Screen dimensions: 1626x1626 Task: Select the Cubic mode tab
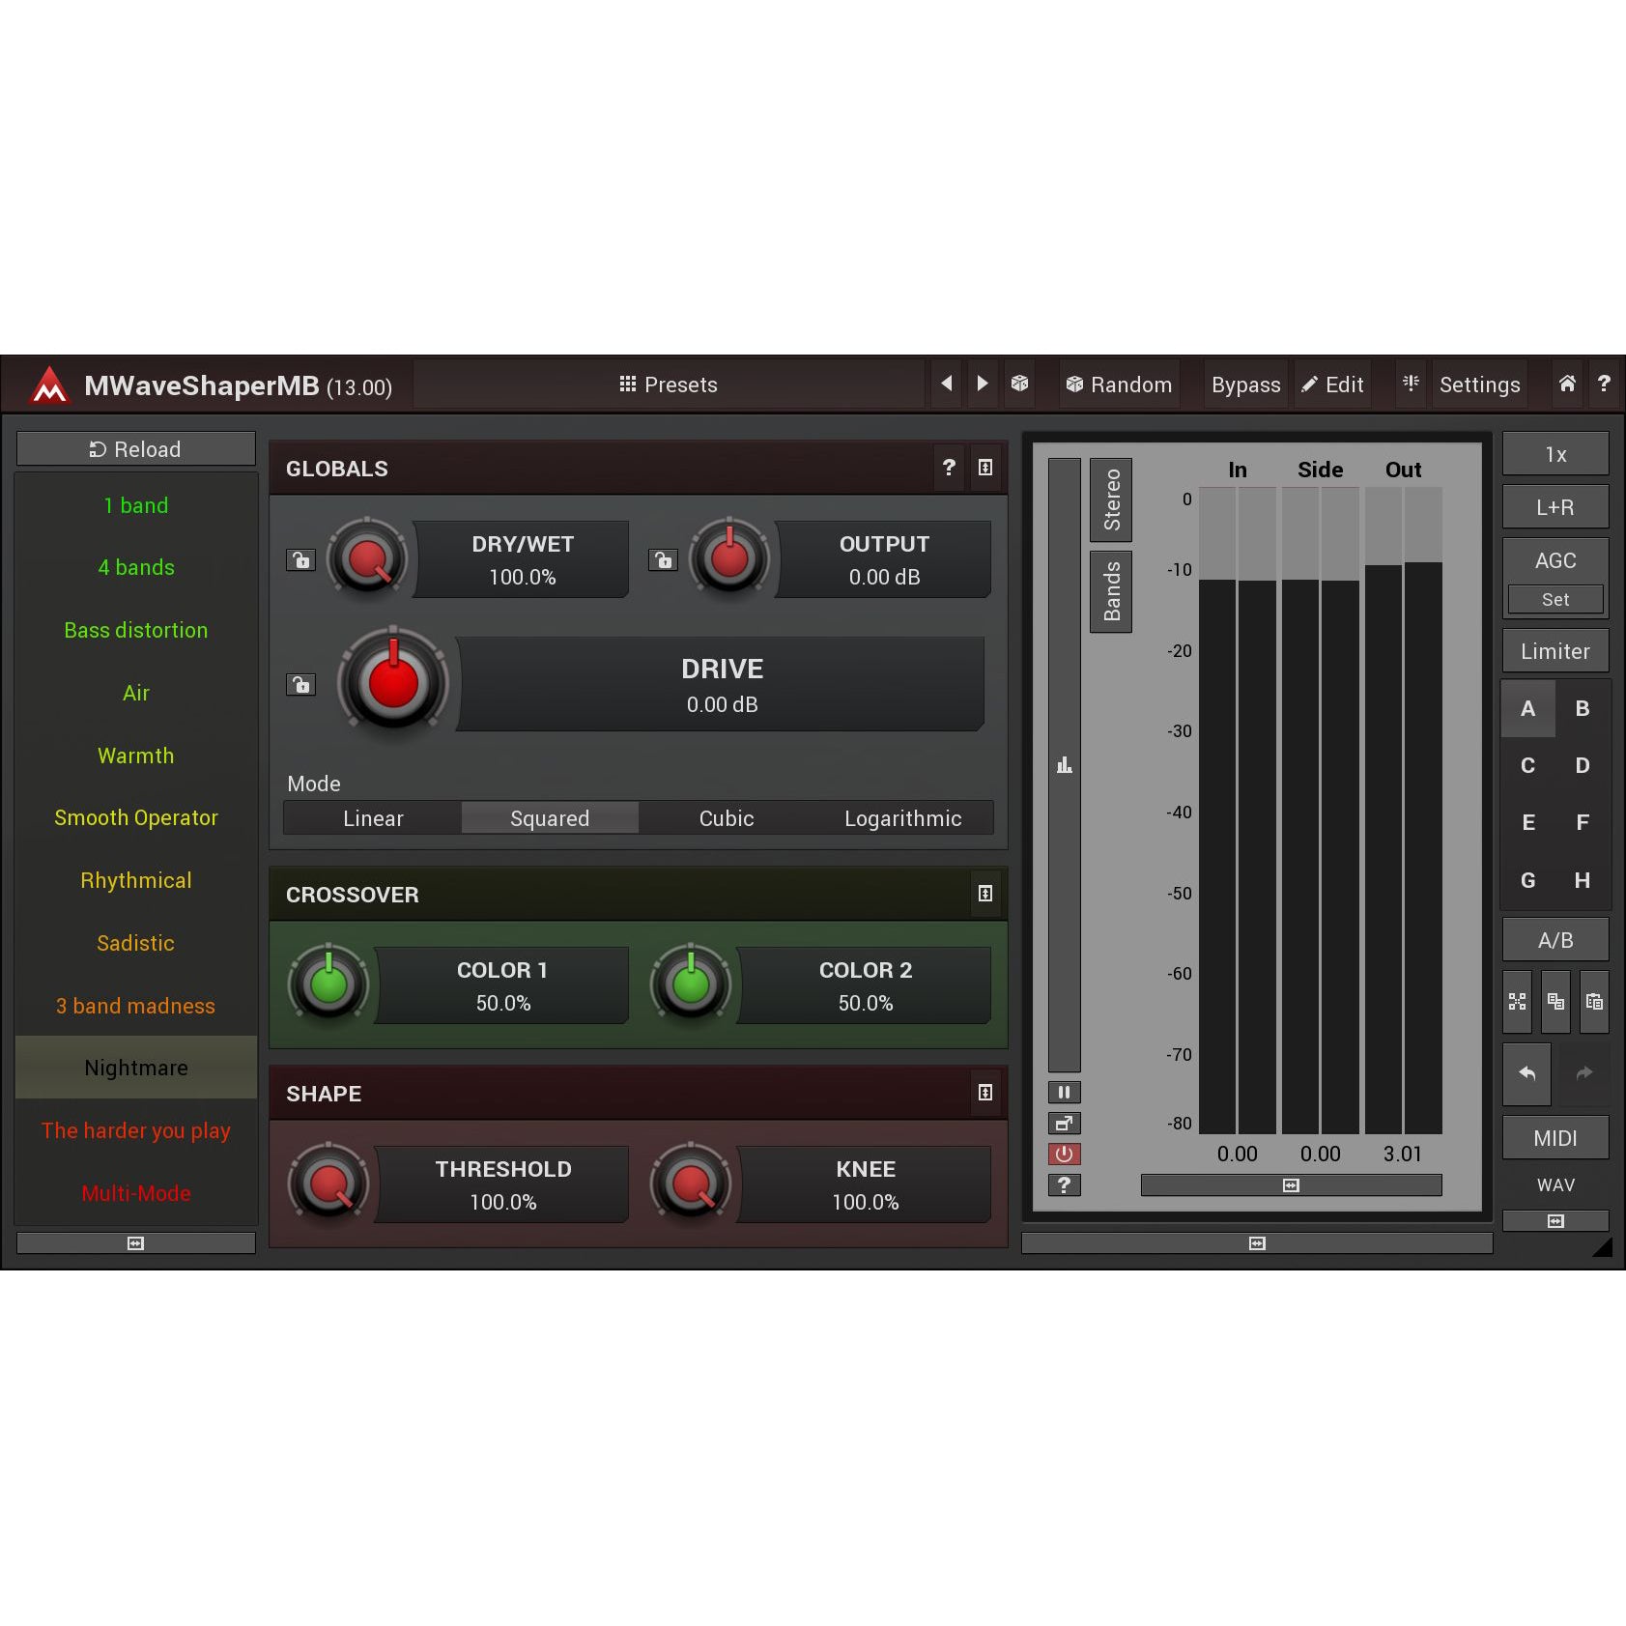[x=726, y=818]
